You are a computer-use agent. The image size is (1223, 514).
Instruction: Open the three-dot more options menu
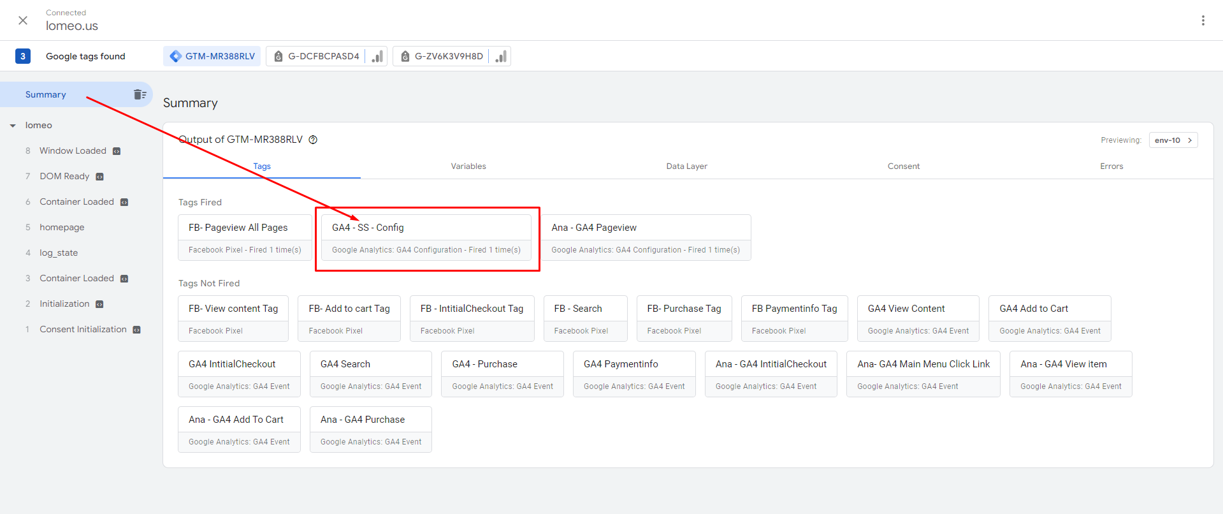click(1203, 20)
